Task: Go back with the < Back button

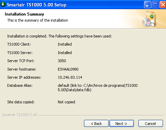Action: pos(96,124)
